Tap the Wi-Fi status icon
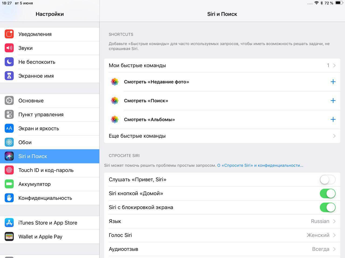 point(316,3)
